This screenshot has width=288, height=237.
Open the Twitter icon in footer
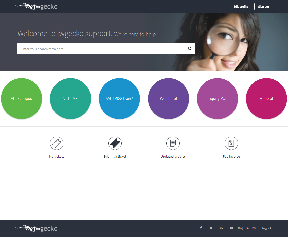211,228
